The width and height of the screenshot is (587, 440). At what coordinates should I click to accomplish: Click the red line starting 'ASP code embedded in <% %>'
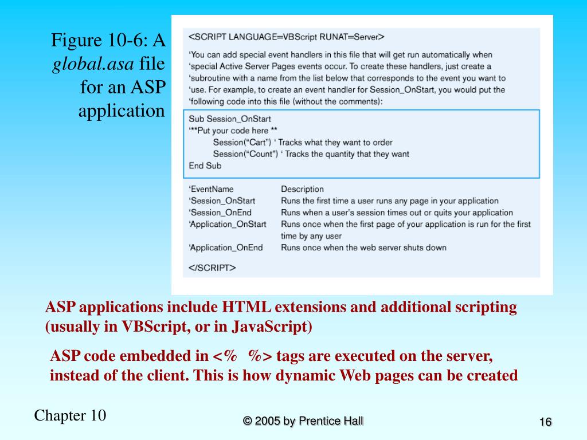pyautogui.click(x=271, y=356)
